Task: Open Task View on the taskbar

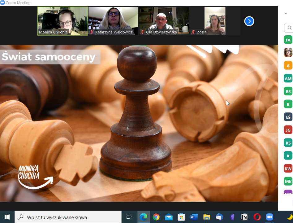Action: [129, 217]
